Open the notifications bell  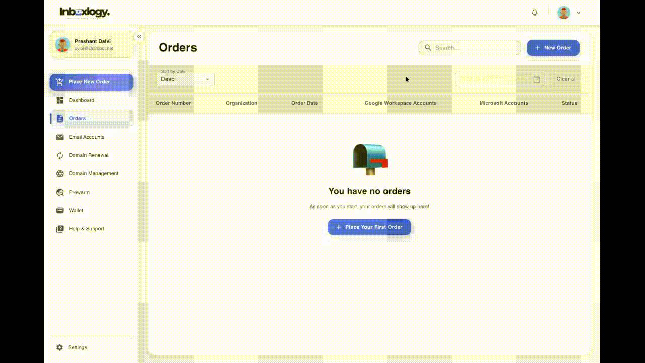pos(535,13)
